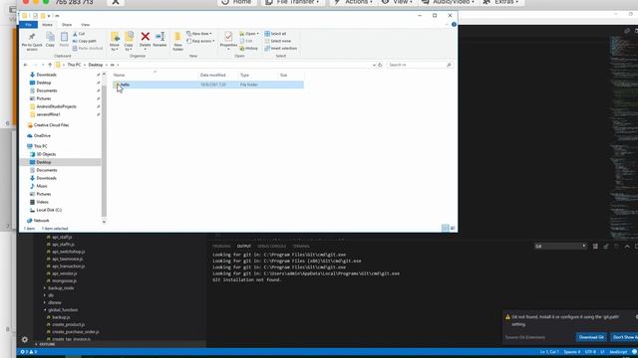
Task: Switch to the DEBUG CONSOLE tab
Action: (271, 247)
